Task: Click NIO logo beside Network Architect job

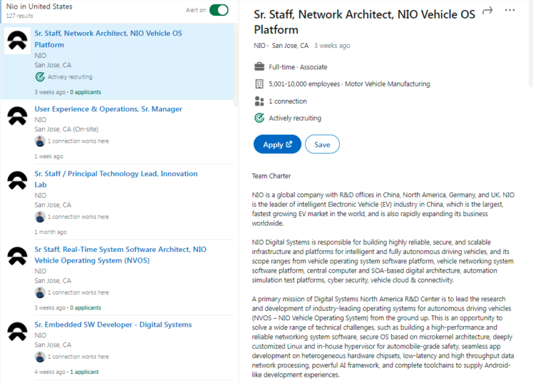Action: (x=17, y=41)
